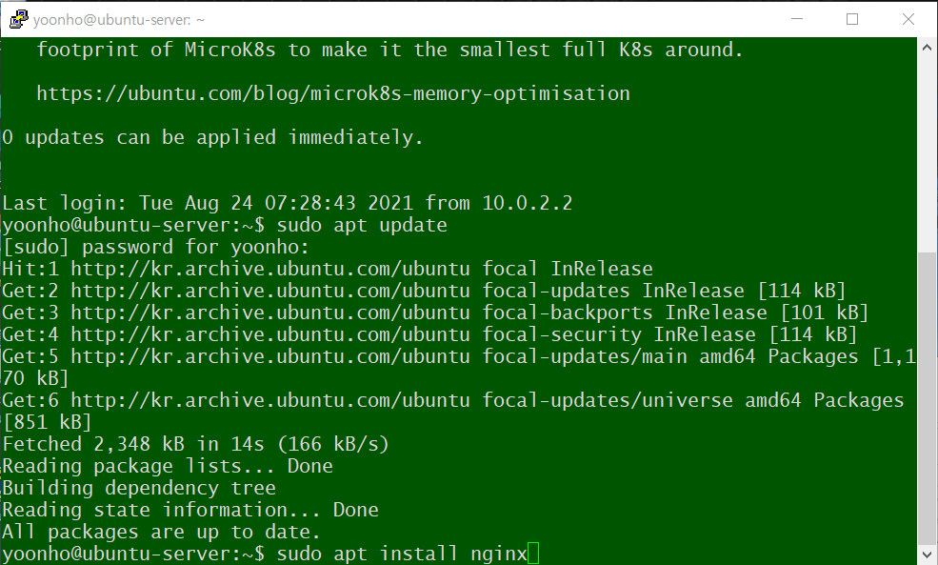Minimize the PuTTY terminal window
938x565 pixels.
coord(797,19)
